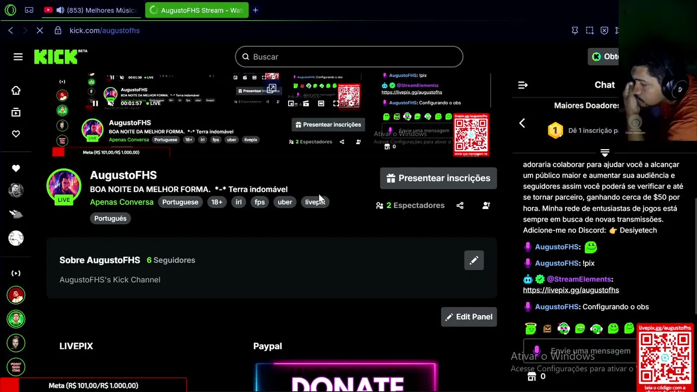This screenshot has width=697, height=392.
Task: Click the share icon beside Espectadores
Action: [x=460, y=205]
